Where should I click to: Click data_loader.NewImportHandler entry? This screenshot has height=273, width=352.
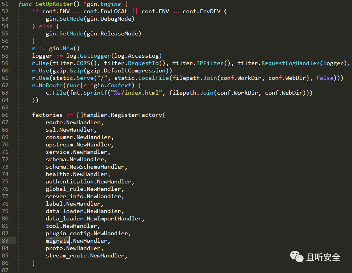click(93, 219)
